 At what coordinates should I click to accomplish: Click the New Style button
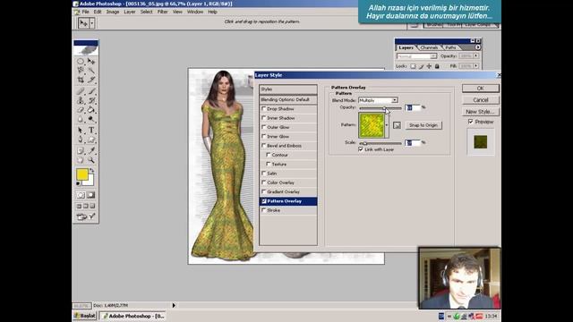coord(480,112)
